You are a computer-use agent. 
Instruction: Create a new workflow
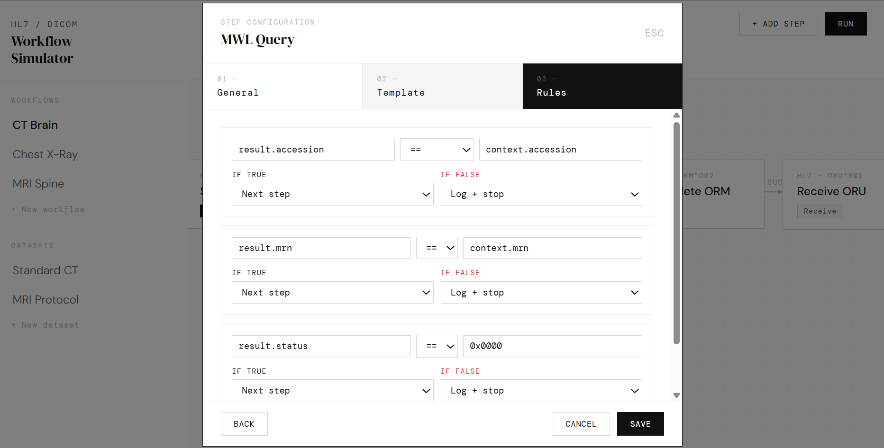tap(48, 209)
